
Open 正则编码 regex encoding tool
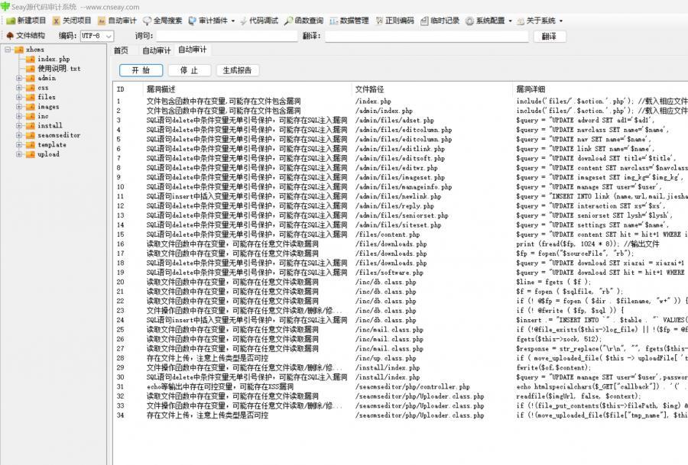click(394, 21)
